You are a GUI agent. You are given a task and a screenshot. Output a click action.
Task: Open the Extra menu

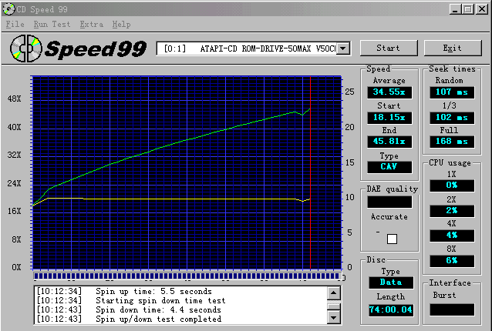click(x=91, y=25)
